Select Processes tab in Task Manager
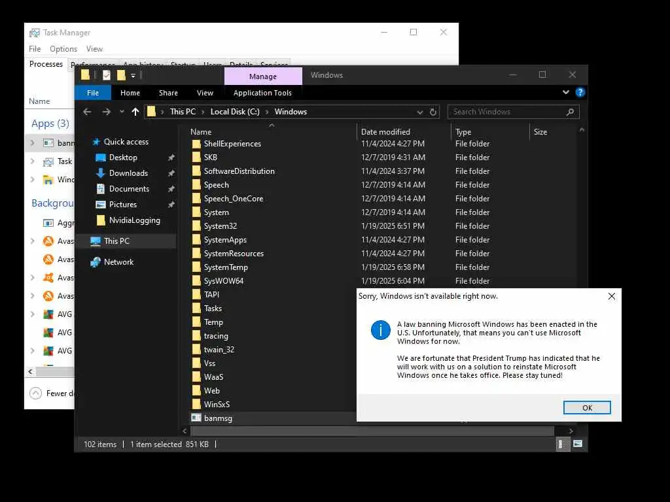Image resolution: width=670 pixels, height=502 pixels. (46, 64)
